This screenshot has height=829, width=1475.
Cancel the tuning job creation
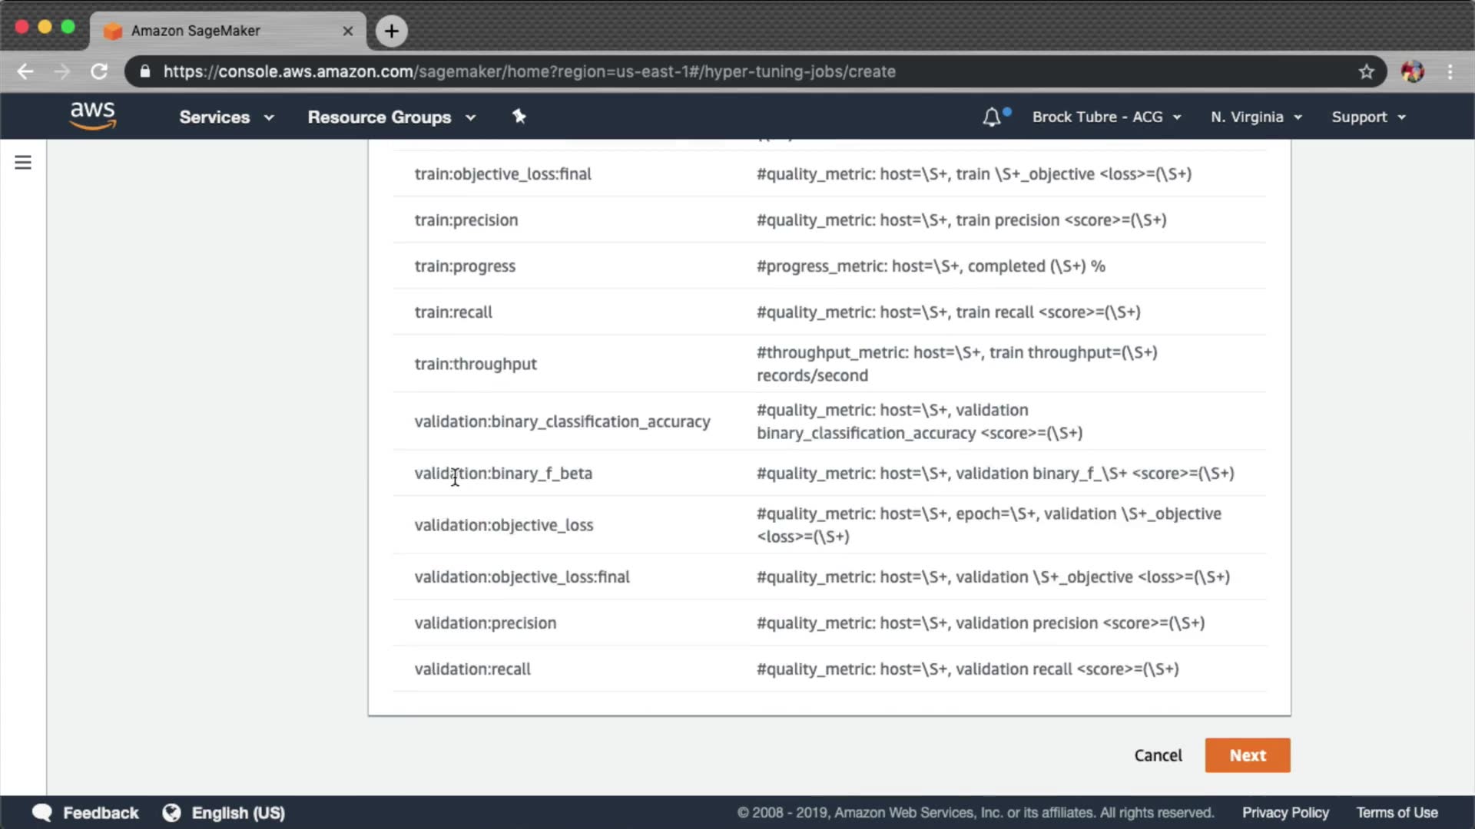(1158, 755)
